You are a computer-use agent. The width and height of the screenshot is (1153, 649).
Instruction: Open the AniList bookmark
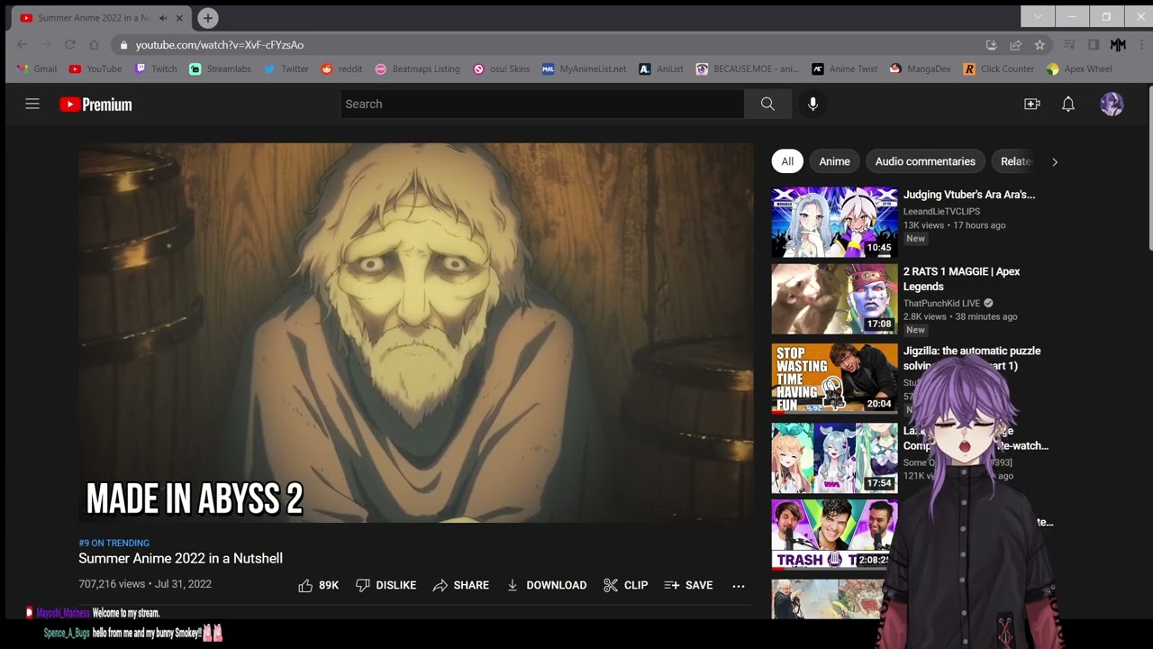click(x=661, y=69)
